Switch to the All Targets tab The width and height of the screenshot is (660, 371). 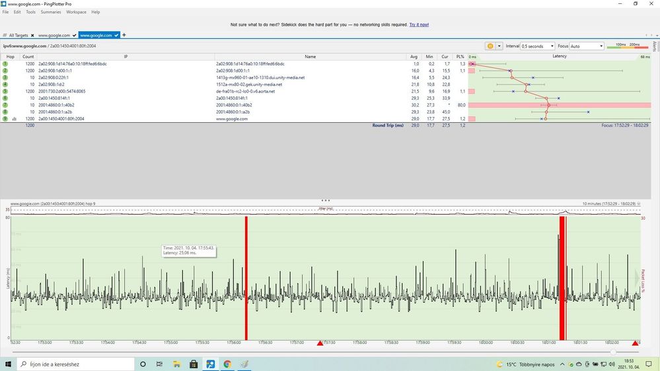[x=18, y=36]
